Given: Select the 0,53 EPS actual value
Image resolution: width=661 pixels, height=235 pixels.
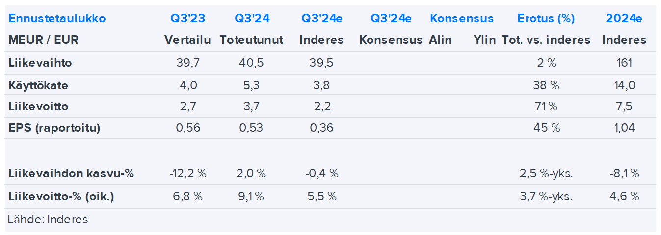Looking at the screenshot, I should click(252, 128).
